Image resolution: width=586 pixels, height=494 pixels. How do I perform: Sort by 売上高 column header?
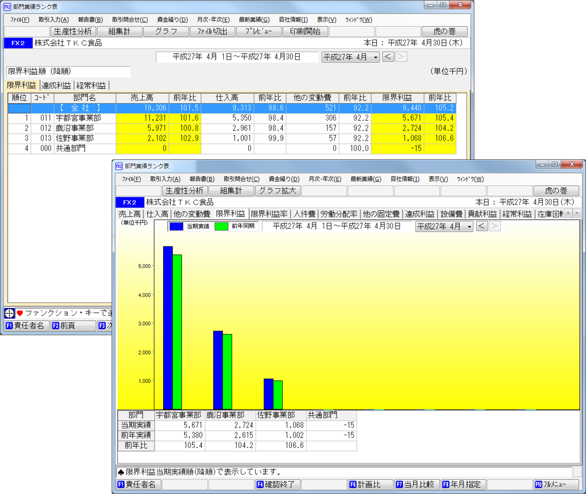pos(142,98)
